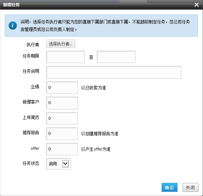The height and width of the screenshot is (196, 203).
Task: Click the 执行者 field label
Action: point(33,45)
